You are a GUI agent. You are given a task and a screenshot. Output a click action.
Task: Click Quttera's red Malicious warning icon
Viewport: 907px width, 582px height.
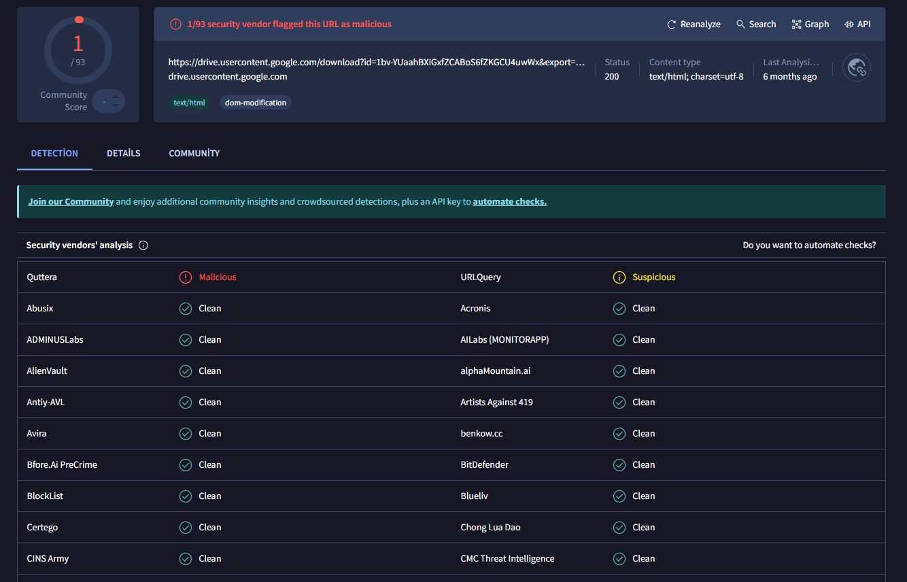pos(186,277)
